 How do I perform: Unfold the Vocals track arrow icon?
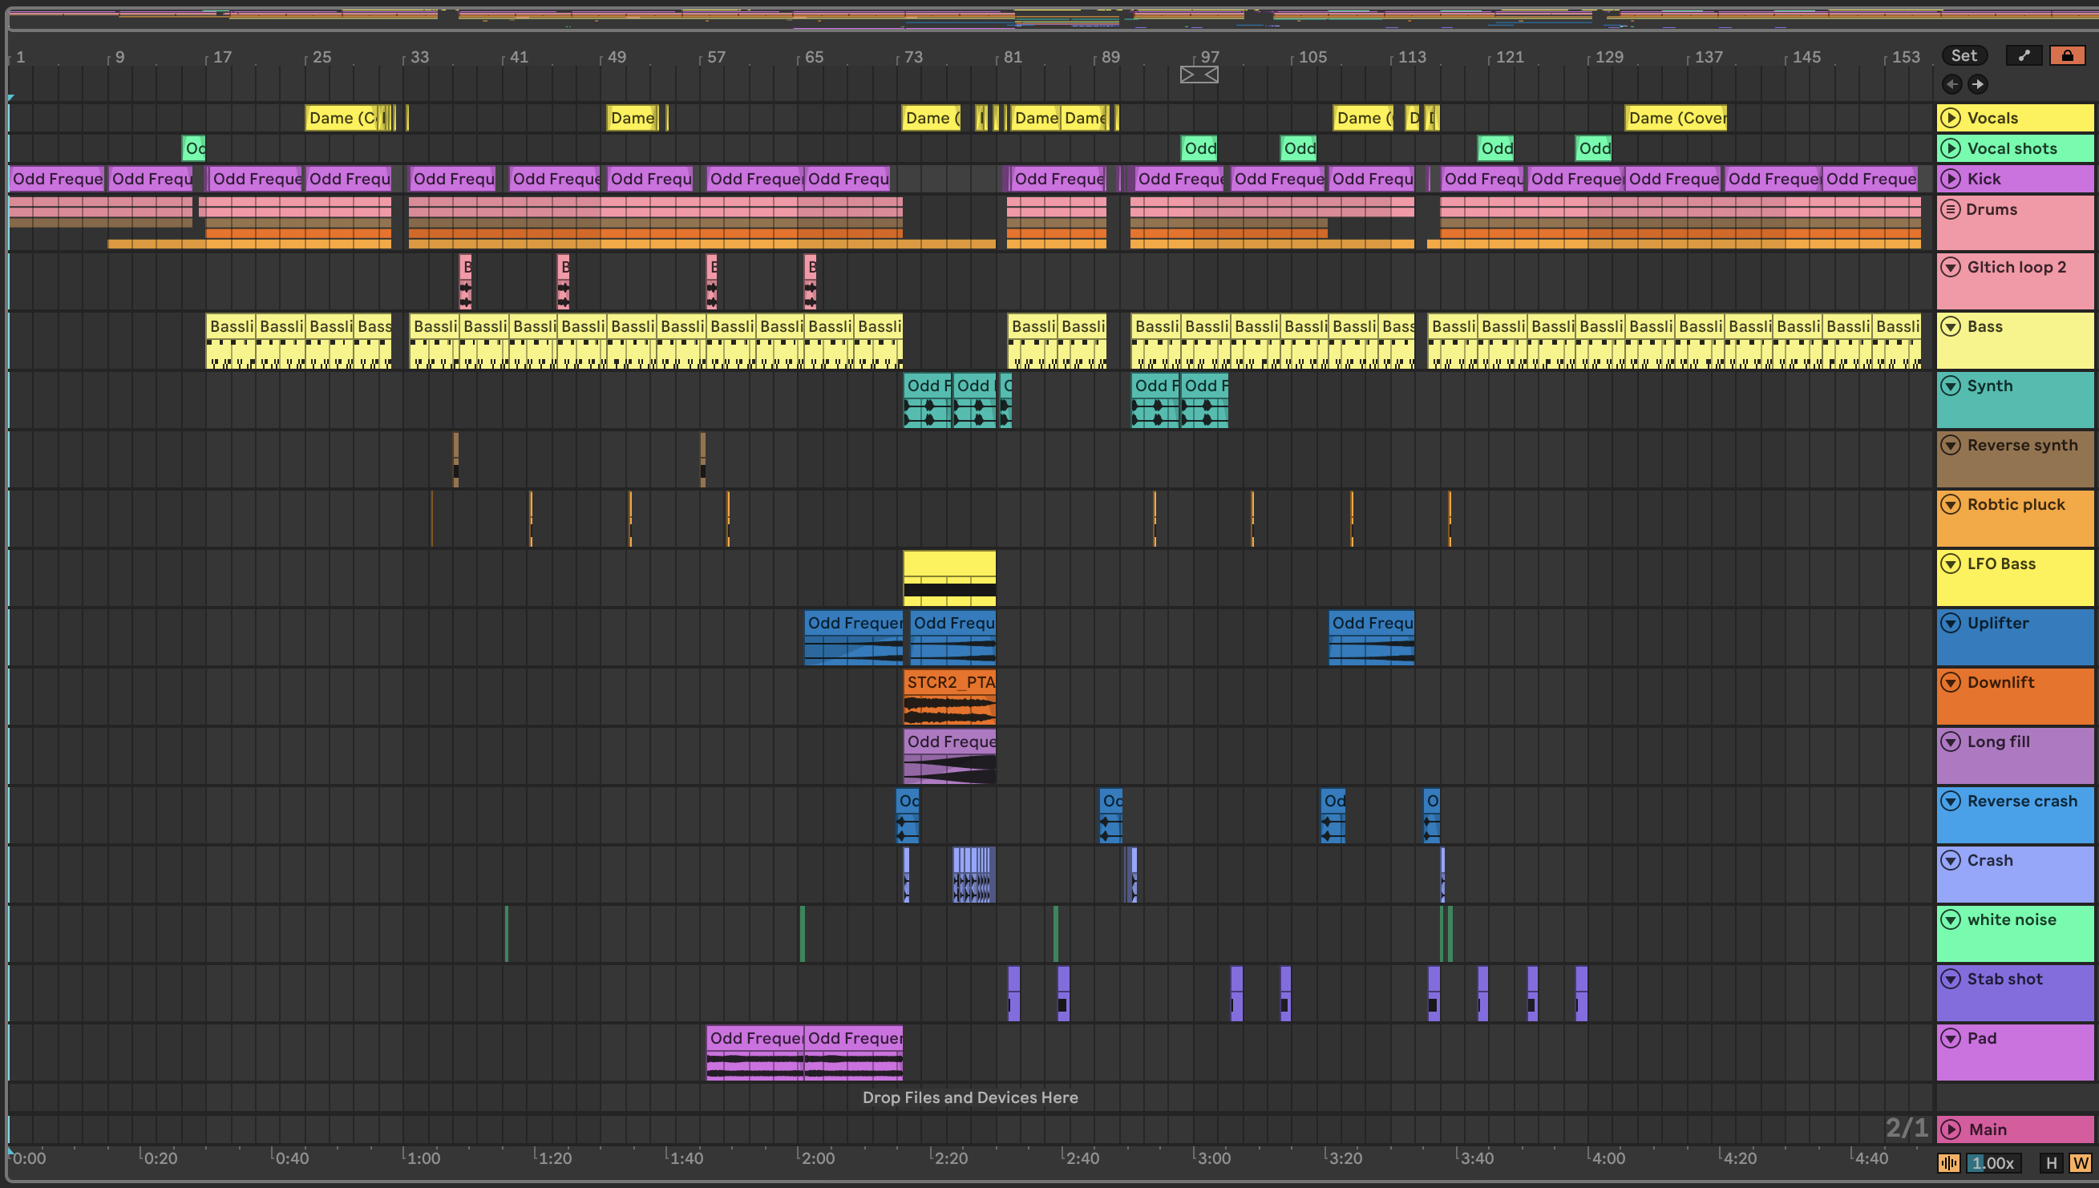[x=1951, y=118]
